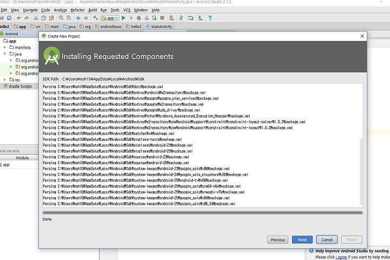
Task: Click the Stop square icon
Action: (x=162, y=18)
